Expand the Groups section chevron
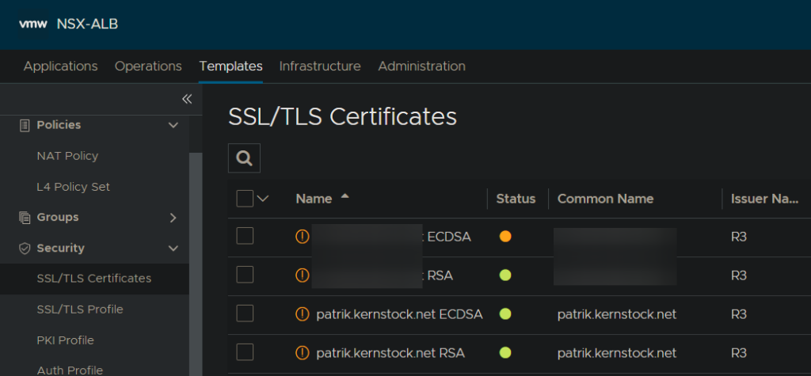811x376 pixels. pyautogui.click(x=173, y=218)
